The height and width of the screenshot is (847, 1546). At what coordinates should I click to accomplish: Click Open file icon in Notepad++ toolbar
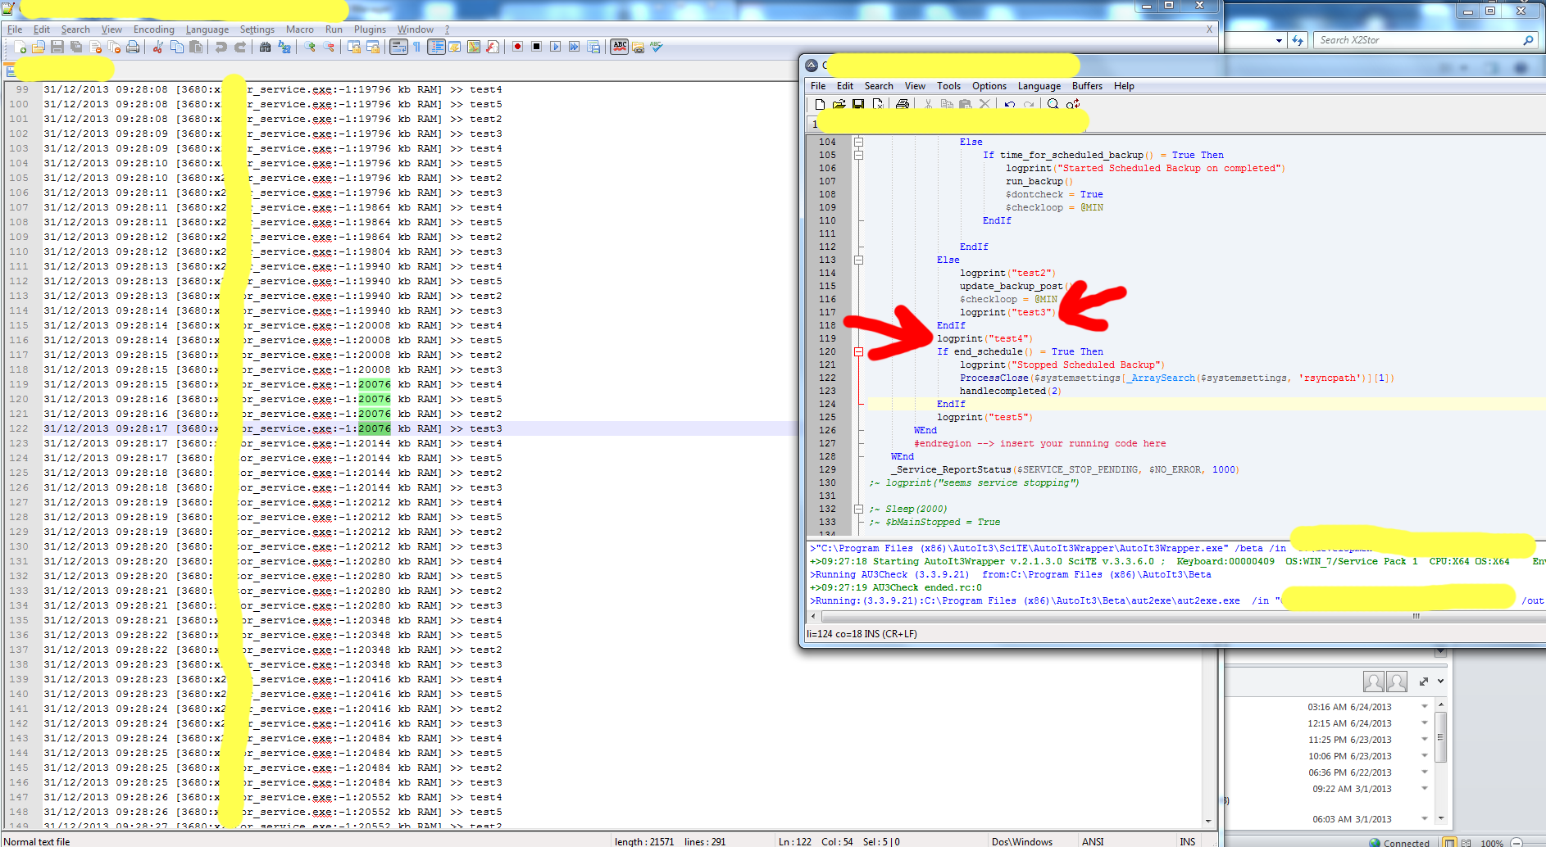click(39, 47)
